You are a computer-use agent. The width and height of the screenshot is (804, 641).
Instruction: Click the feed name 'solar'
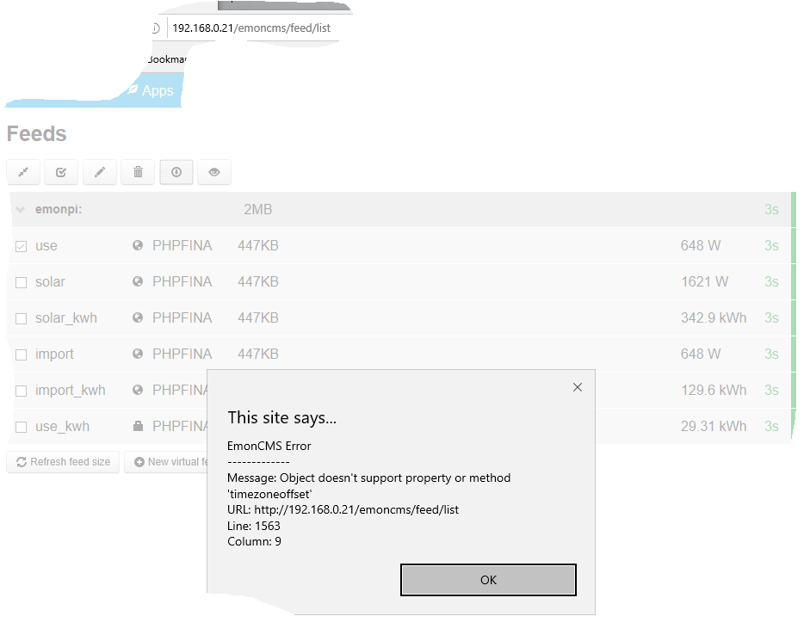pyautogui.click(x=50, y=282)
